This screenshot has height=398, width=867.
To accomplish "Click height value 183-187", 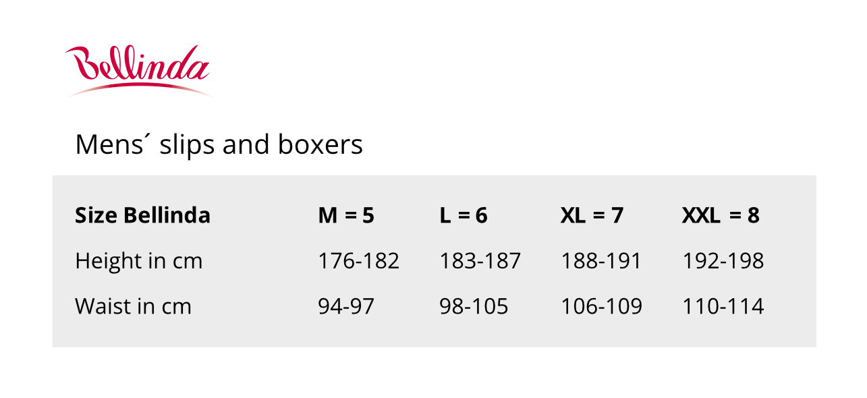I will pyautogui.click(x=480, y=260).
